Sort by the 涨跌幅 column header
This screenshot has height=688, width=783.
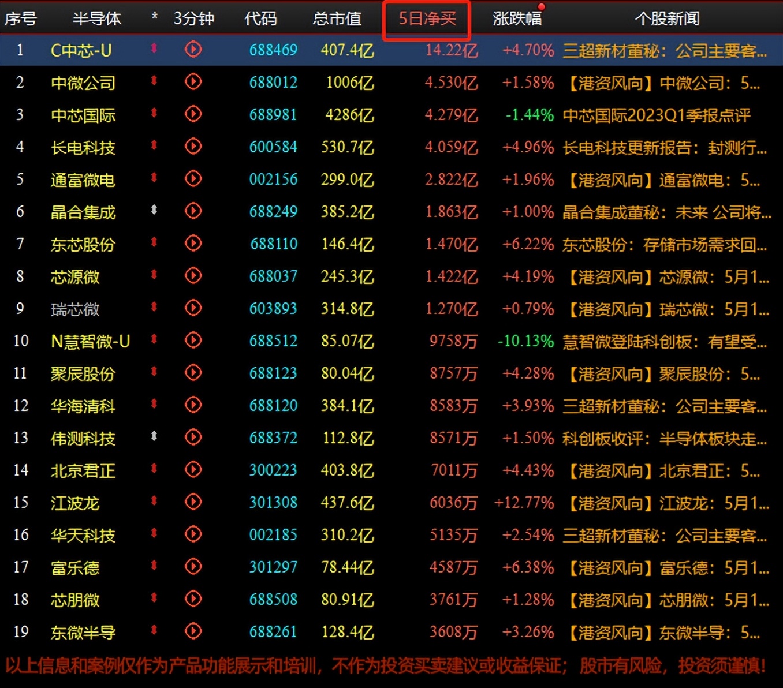click(x=517, y=18)
